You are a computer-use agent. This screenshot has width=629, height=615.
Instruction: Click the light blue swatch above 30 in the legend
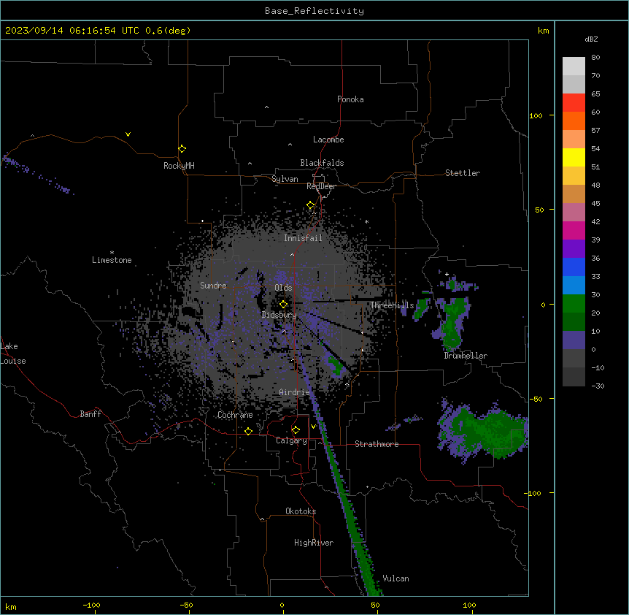(574, 285)
